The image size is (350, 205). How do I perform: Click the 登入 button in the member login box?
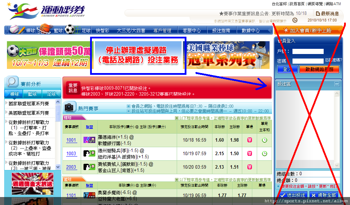(287, 69)
